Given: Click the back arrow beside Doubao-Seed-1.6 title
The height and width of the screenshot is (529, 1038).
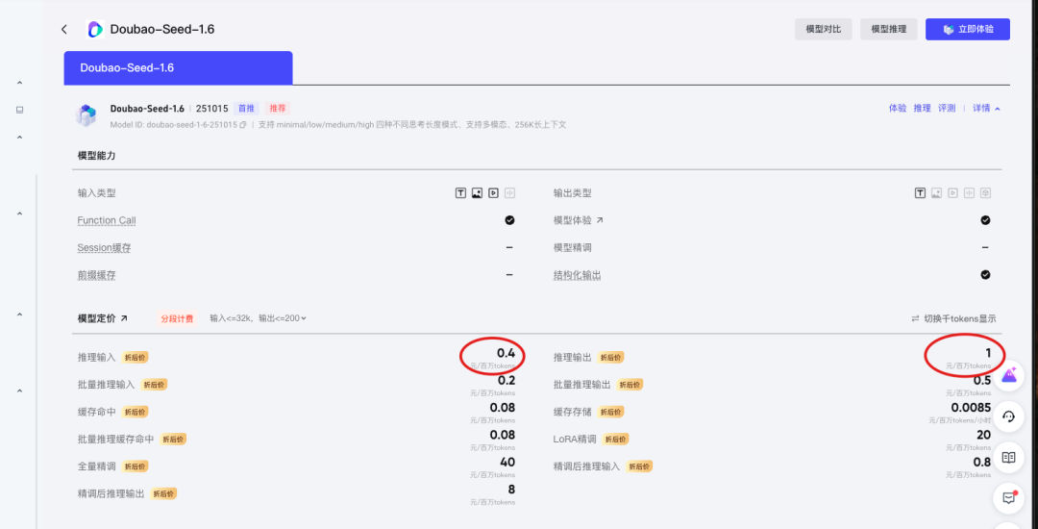Looking at the screenshot, I should (64, 30).
